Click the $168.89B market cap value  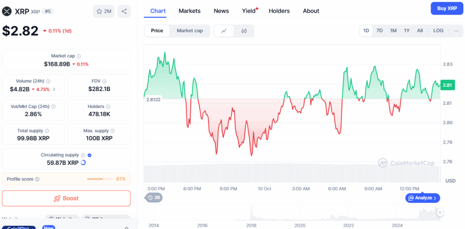pos(57,64)
